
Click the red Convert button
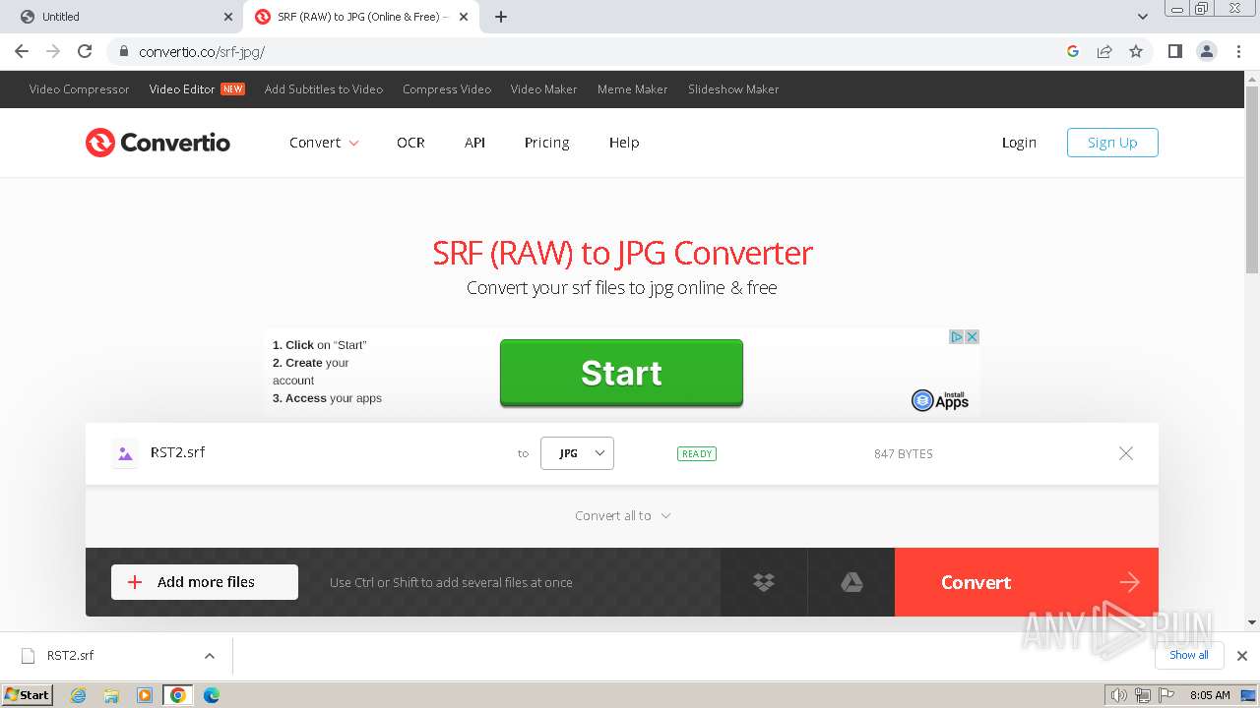(x=1027, y=582)
